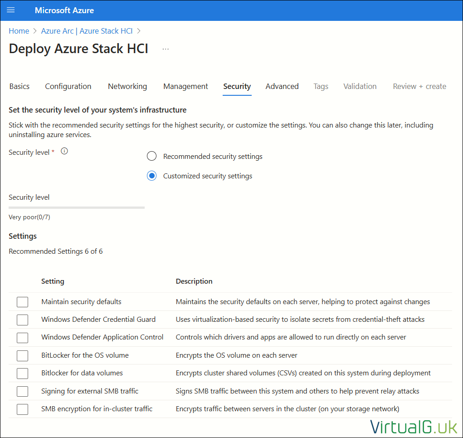
Task: Click 'BitLocker for the OS volume' setting name
Action: (85, 355)
